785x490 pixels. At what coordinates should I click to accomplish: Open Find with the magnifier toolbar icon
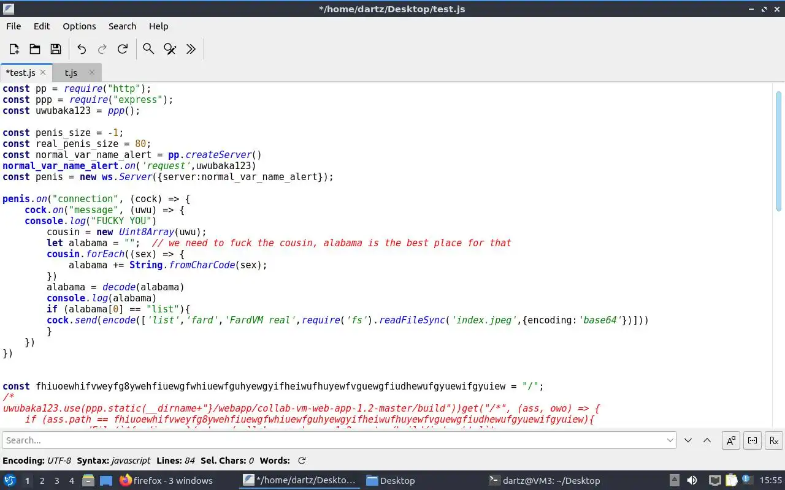click(x=148, y=49)
